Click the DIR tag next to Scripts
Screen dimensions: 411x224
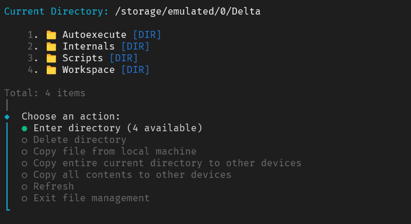124,58
